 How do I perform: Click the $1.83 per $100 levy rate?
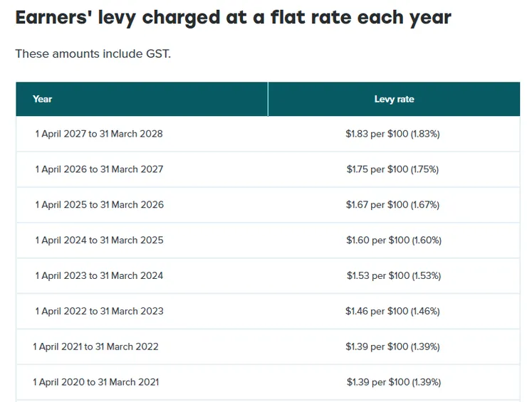pos(394,134)
